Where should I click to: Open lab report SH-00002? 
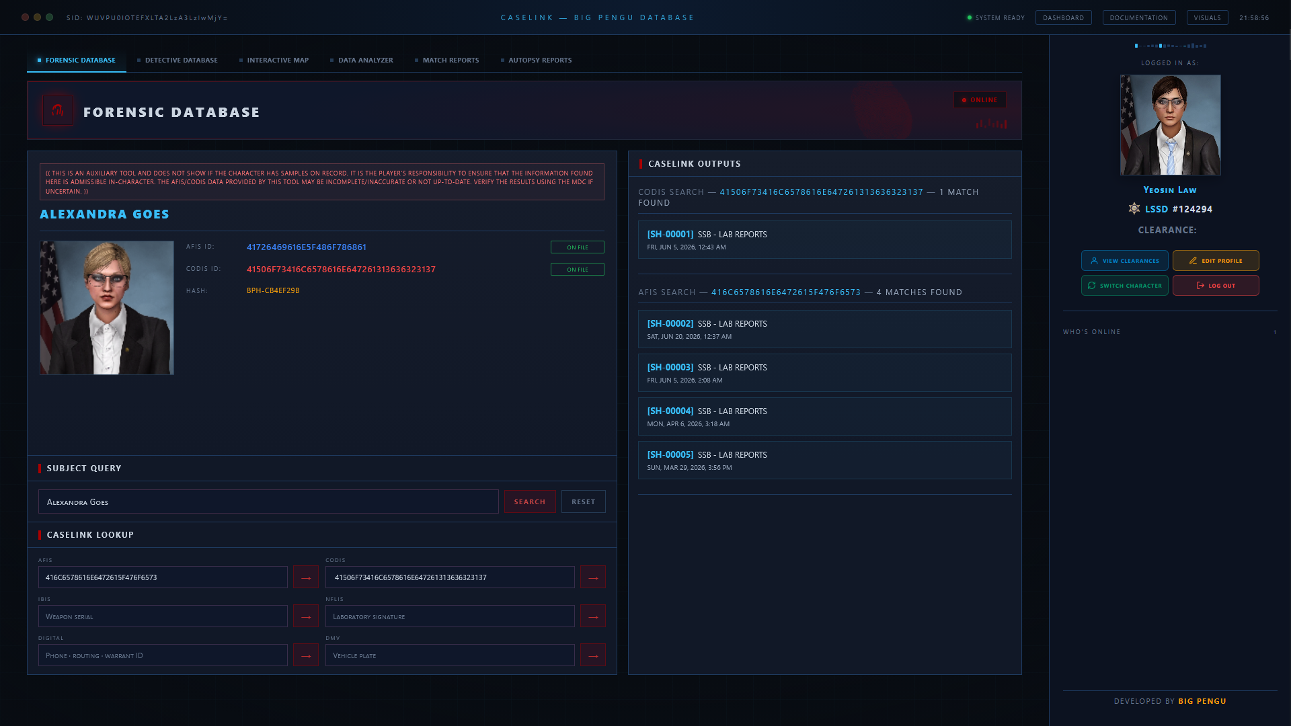tap(824, 329)
